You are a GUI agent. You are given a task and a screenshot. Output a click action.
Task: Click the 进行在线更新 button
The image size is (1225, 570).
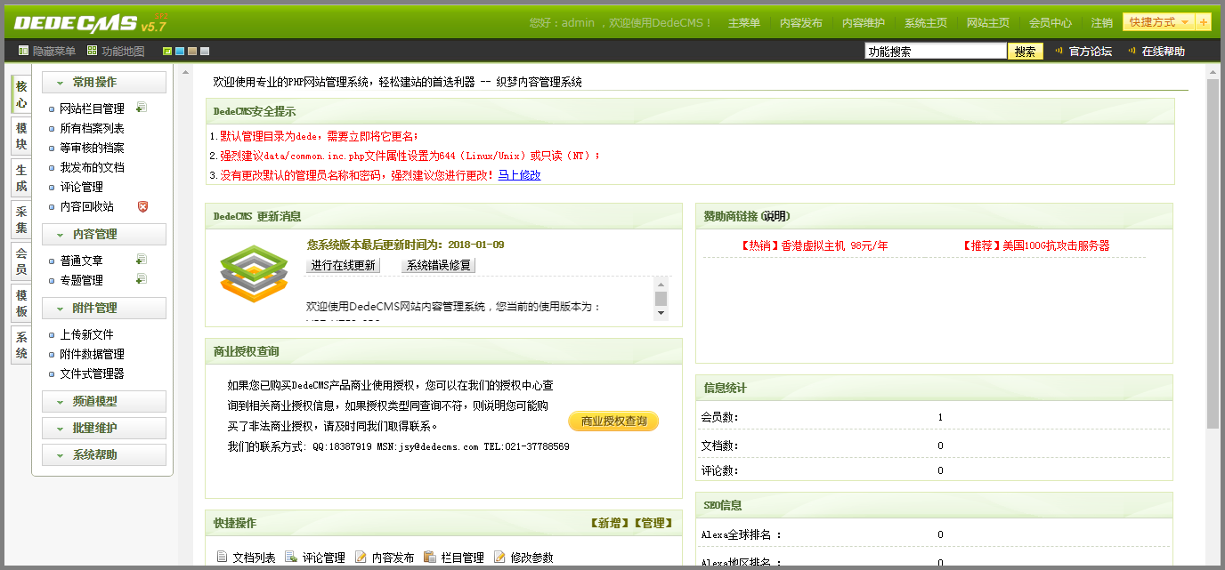click(344, 265)
